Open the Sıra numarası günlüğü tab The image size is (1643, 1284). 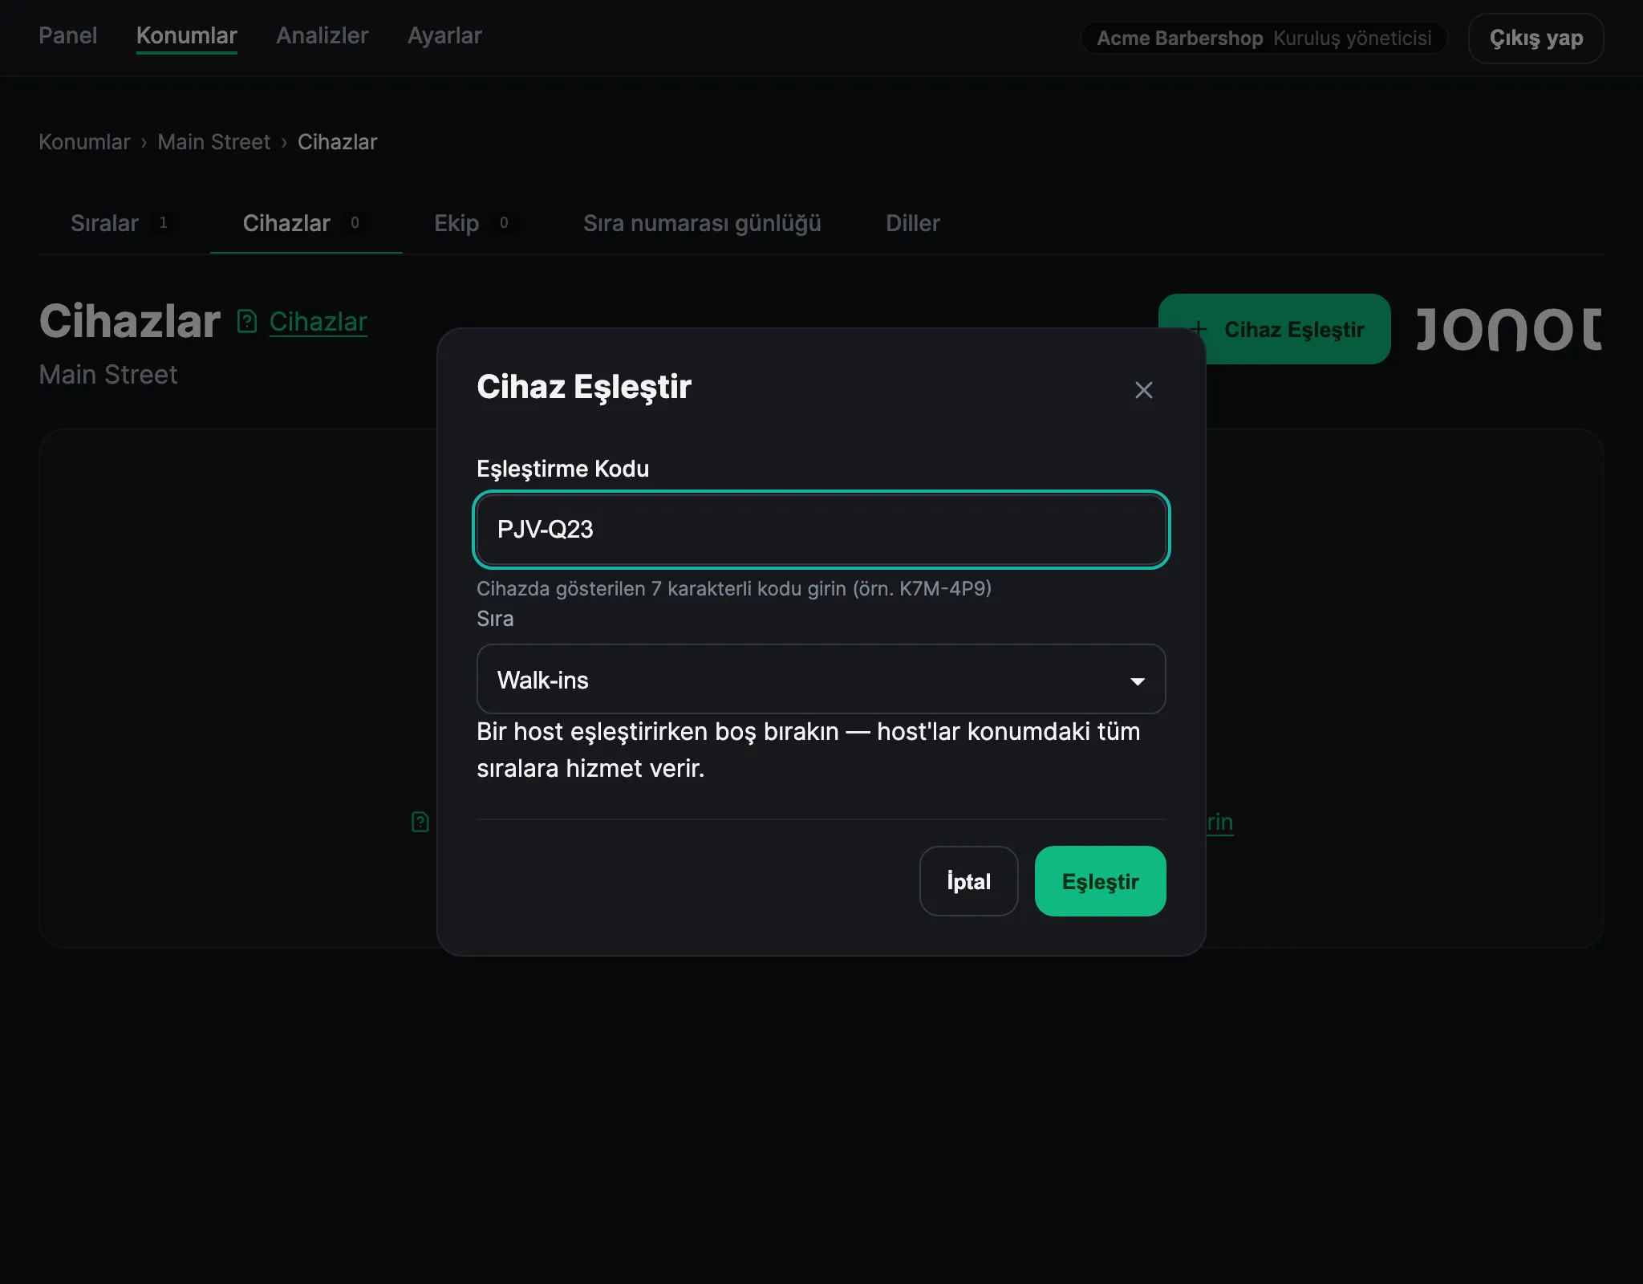(x=702, y=223)
